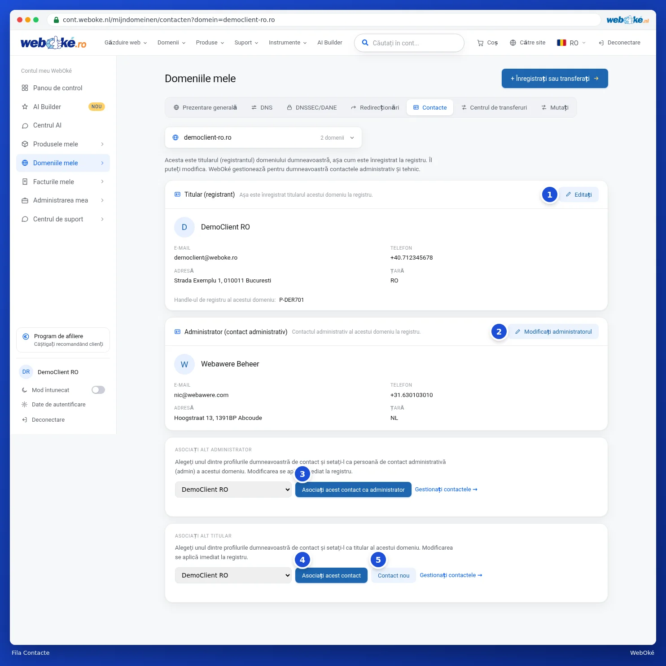
Task: Click the Editați button for titular
Action: (578, 194)
